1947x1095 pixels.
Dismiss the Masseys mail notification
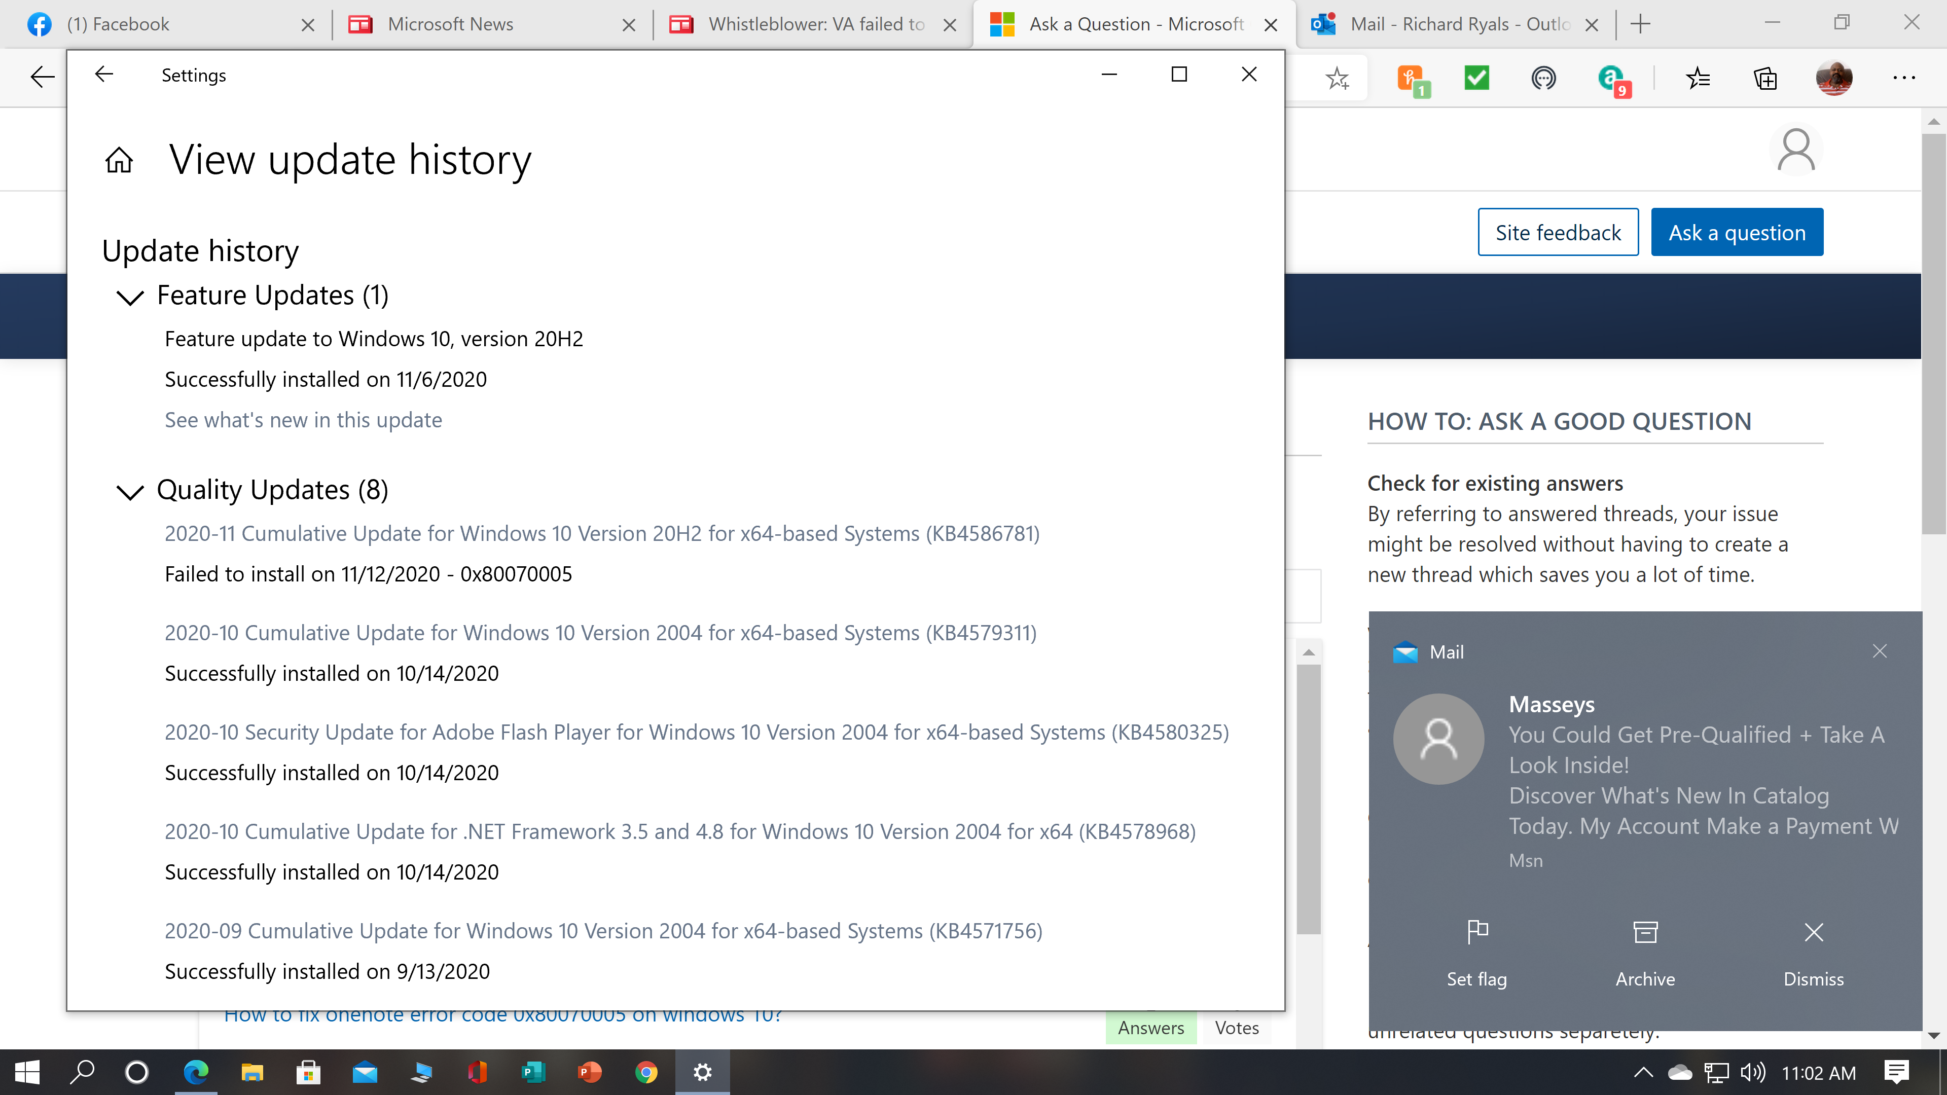[x=1813, y=933]
